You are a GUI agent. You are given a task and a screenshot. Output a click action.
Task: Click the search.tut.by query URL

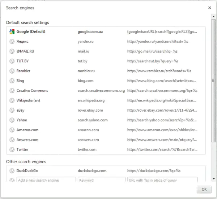pos(153,61)
